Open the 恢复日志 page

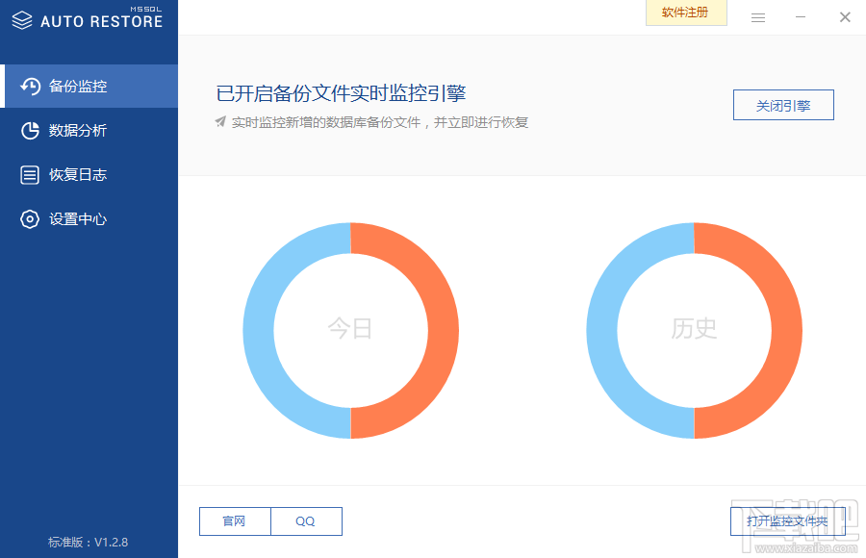89,174
